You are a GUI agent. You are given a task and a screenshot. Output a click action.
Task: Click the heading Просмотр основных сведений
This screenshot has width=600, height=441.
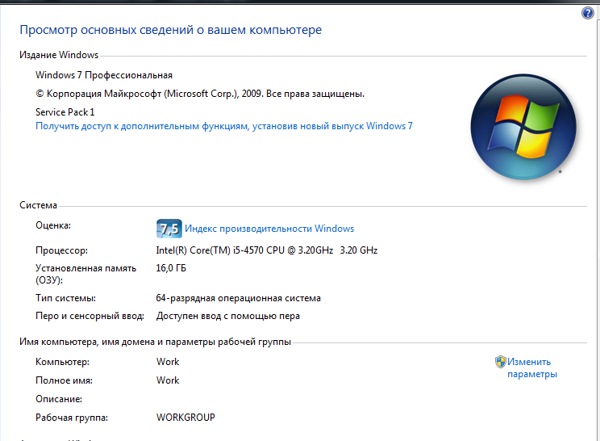coord(171,30)
